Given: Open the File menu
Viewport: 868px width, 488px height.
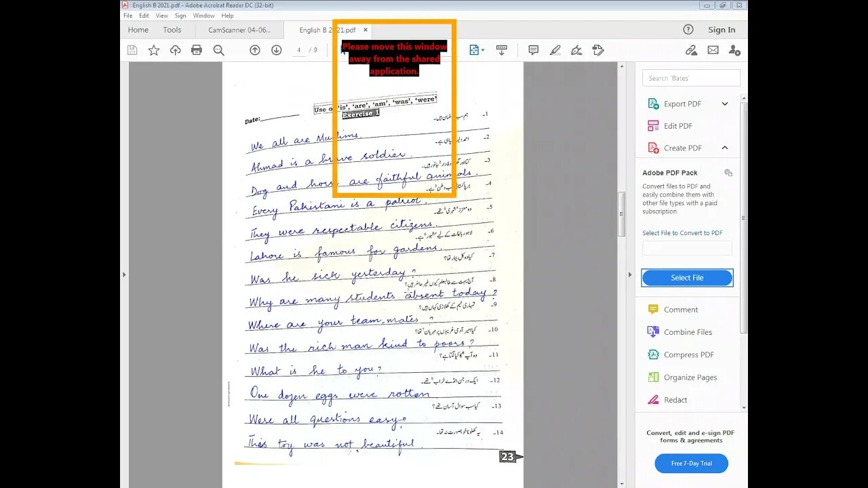Looking at the screenshot, I should pos(127,16).
